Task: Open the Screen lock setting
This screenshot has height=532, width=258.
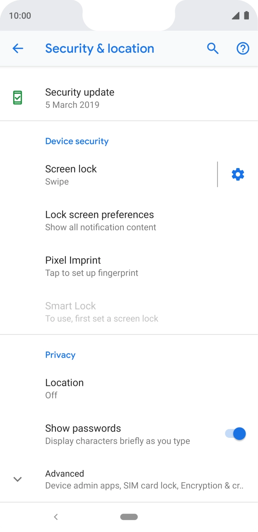Action: pos(124,175)
